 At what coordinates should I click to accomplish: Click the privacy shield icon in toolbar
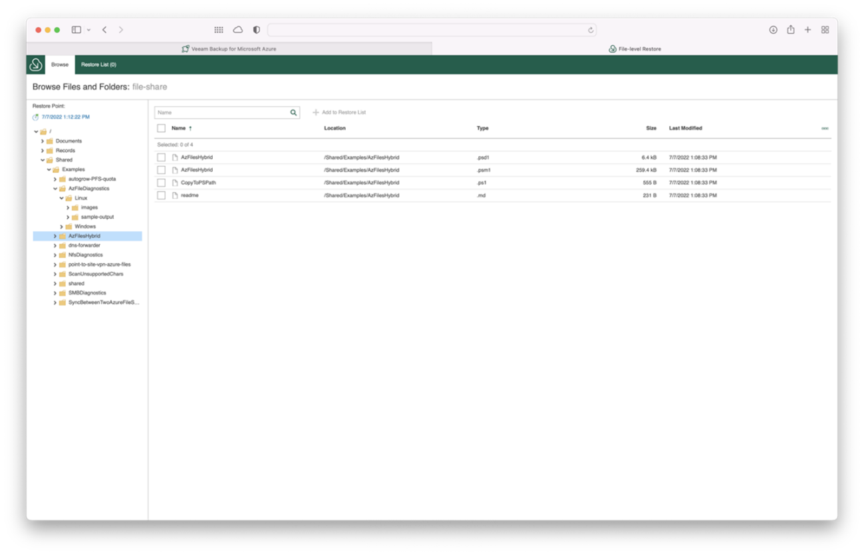256,30
